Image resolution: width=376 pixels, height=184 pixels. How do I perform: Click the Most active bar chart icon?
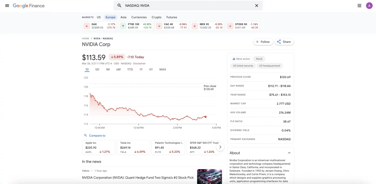234,59
